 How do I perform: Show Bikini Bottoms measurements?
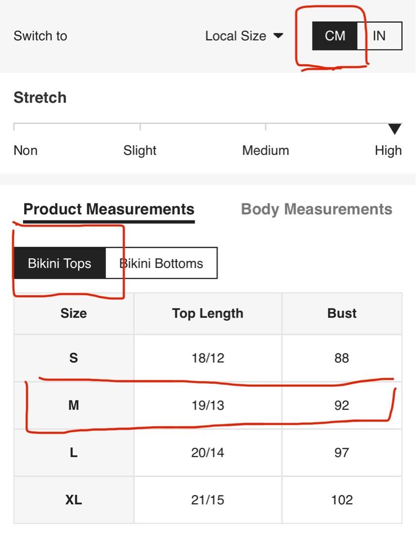(x=161, y=263)
